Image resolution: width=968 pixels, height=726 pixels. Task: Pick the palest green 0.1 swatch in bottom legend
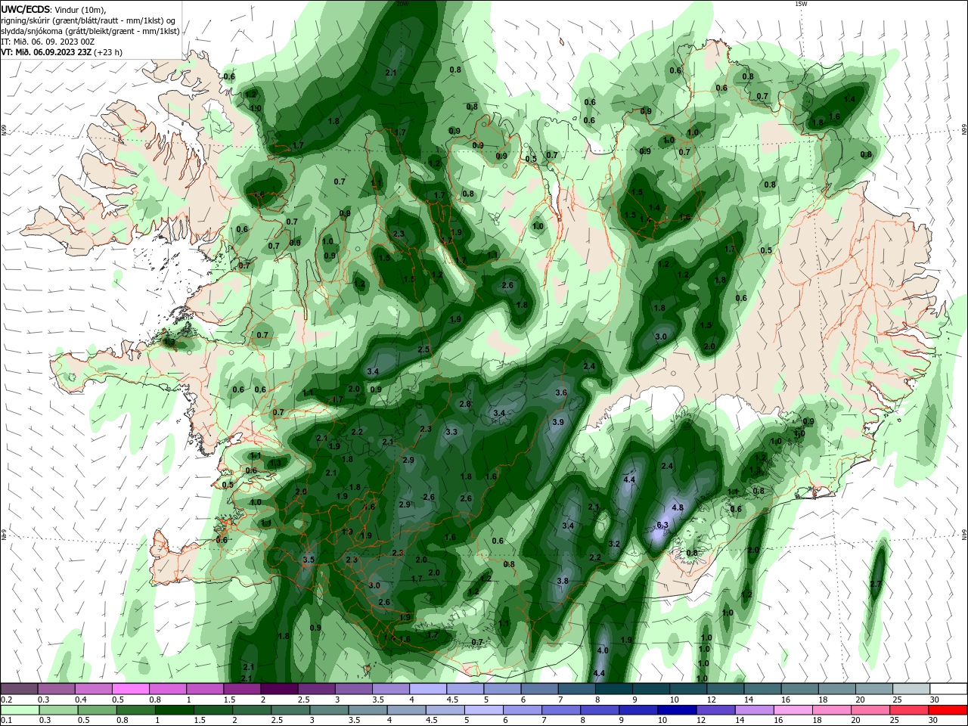[x=20, y=710]
